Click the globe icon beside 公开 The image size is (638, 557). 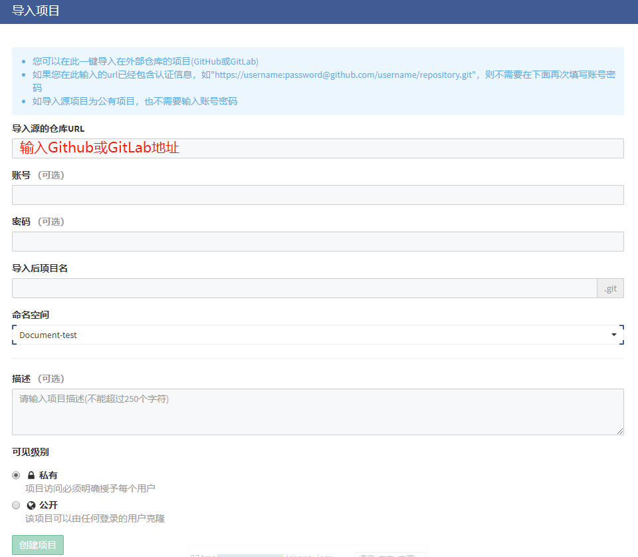[x=31, y=505]
